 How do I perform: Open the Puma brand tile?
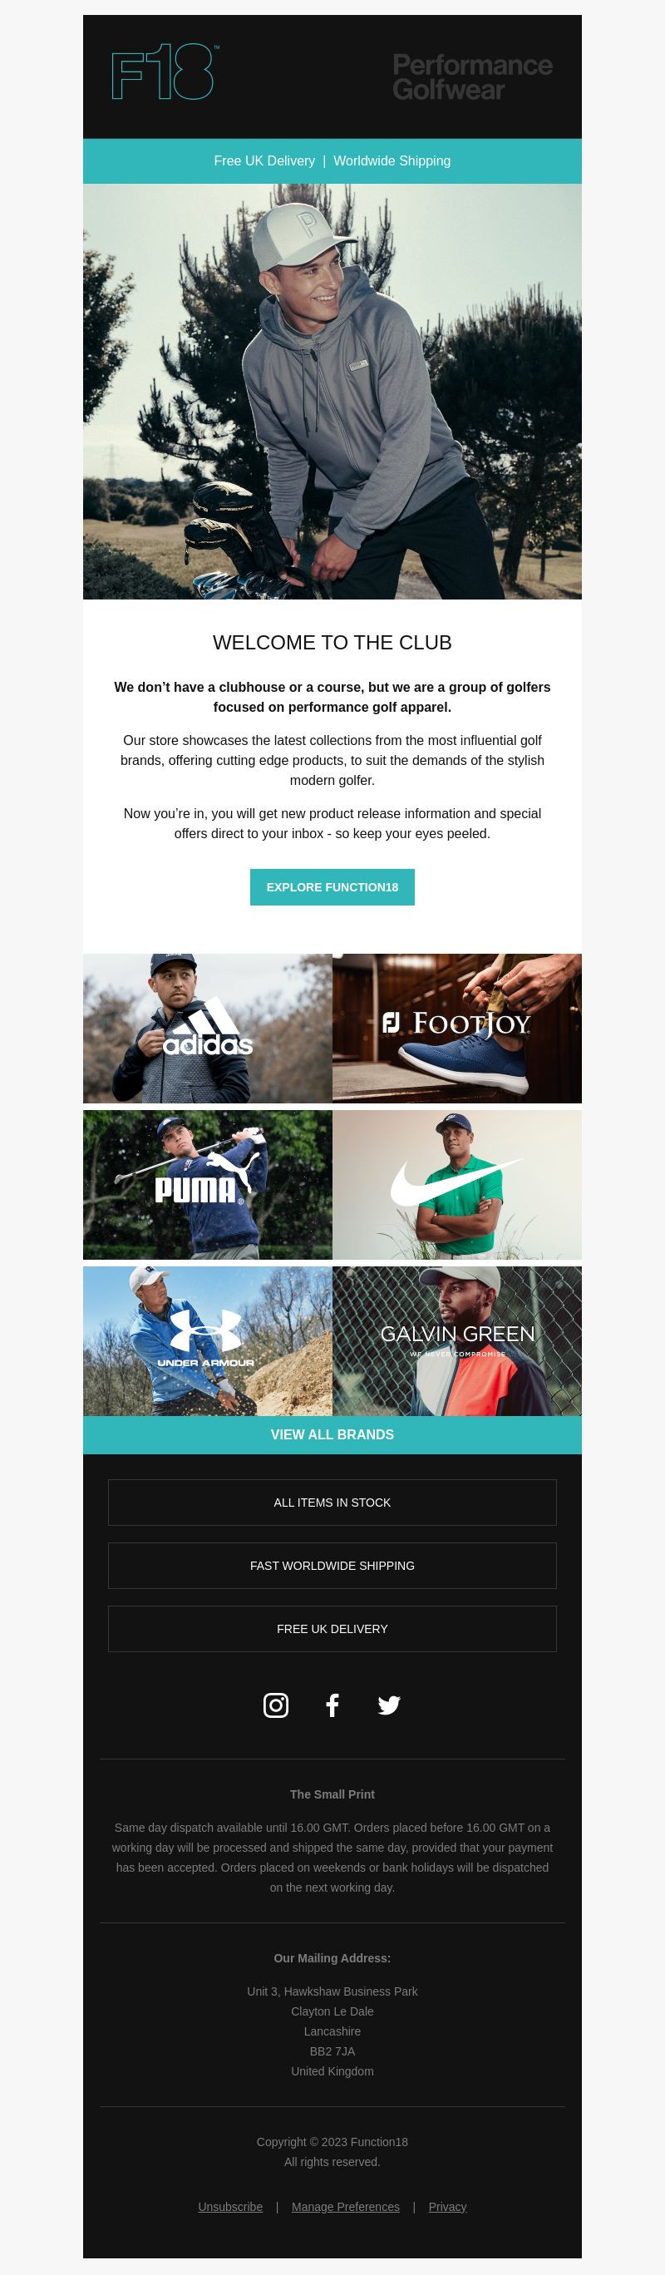pos(208,1184)
